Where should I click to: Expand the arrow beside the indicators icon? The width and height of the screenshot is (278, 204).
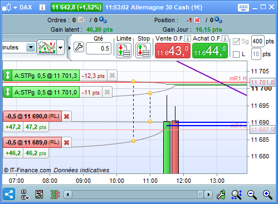click(60, 48)
